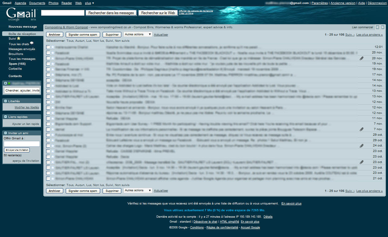Click the top Signaler comme spam button
Viewport: 388px width, 237px height.
pyautogui.click(x=83, y=35)
